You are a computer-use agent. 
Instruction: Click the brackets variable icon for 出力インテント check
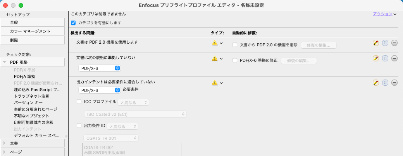(x=385, y=82)
